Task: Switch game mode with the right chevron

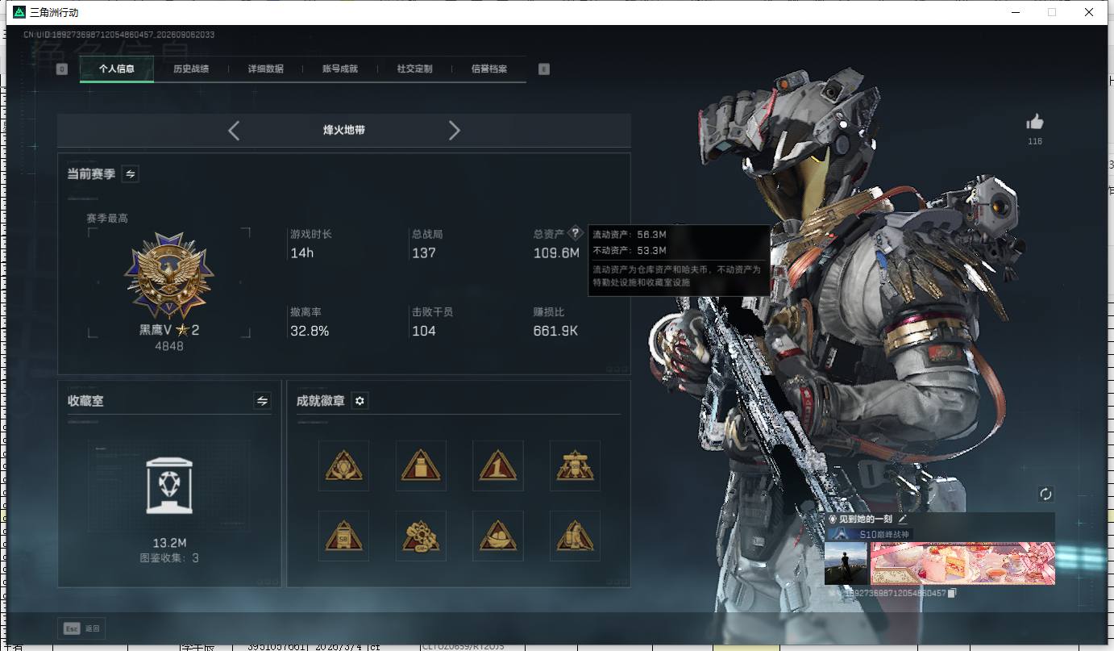Action: (455, 131)
